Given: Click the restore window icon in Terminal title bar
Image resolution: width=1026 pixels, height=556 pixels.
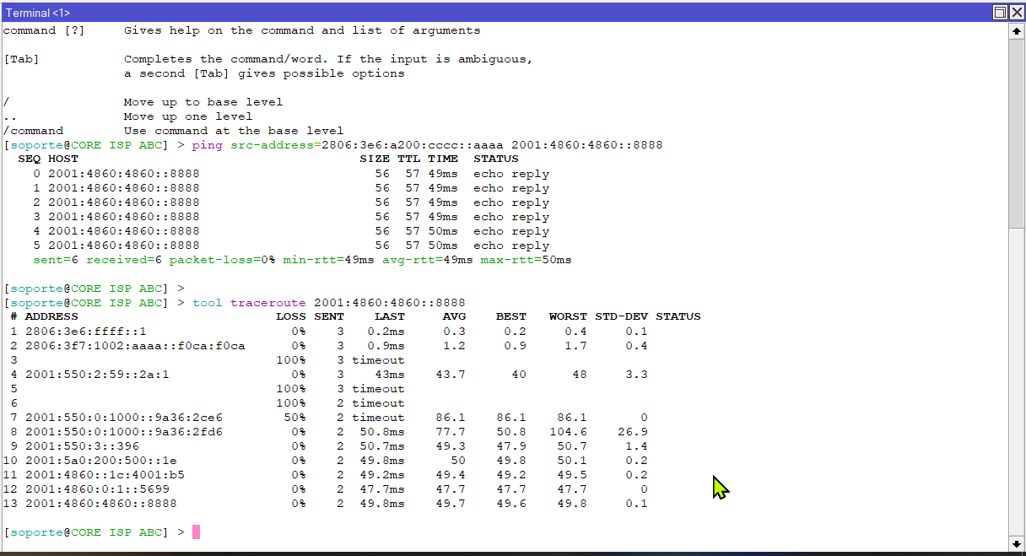Looking at the screenshot, I should click(x=999, y=12).
